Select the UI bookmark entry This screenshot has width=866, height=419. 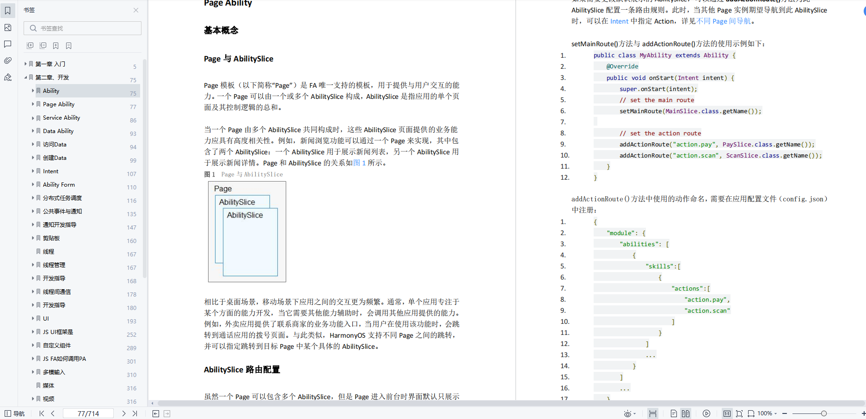coord(46,319)
